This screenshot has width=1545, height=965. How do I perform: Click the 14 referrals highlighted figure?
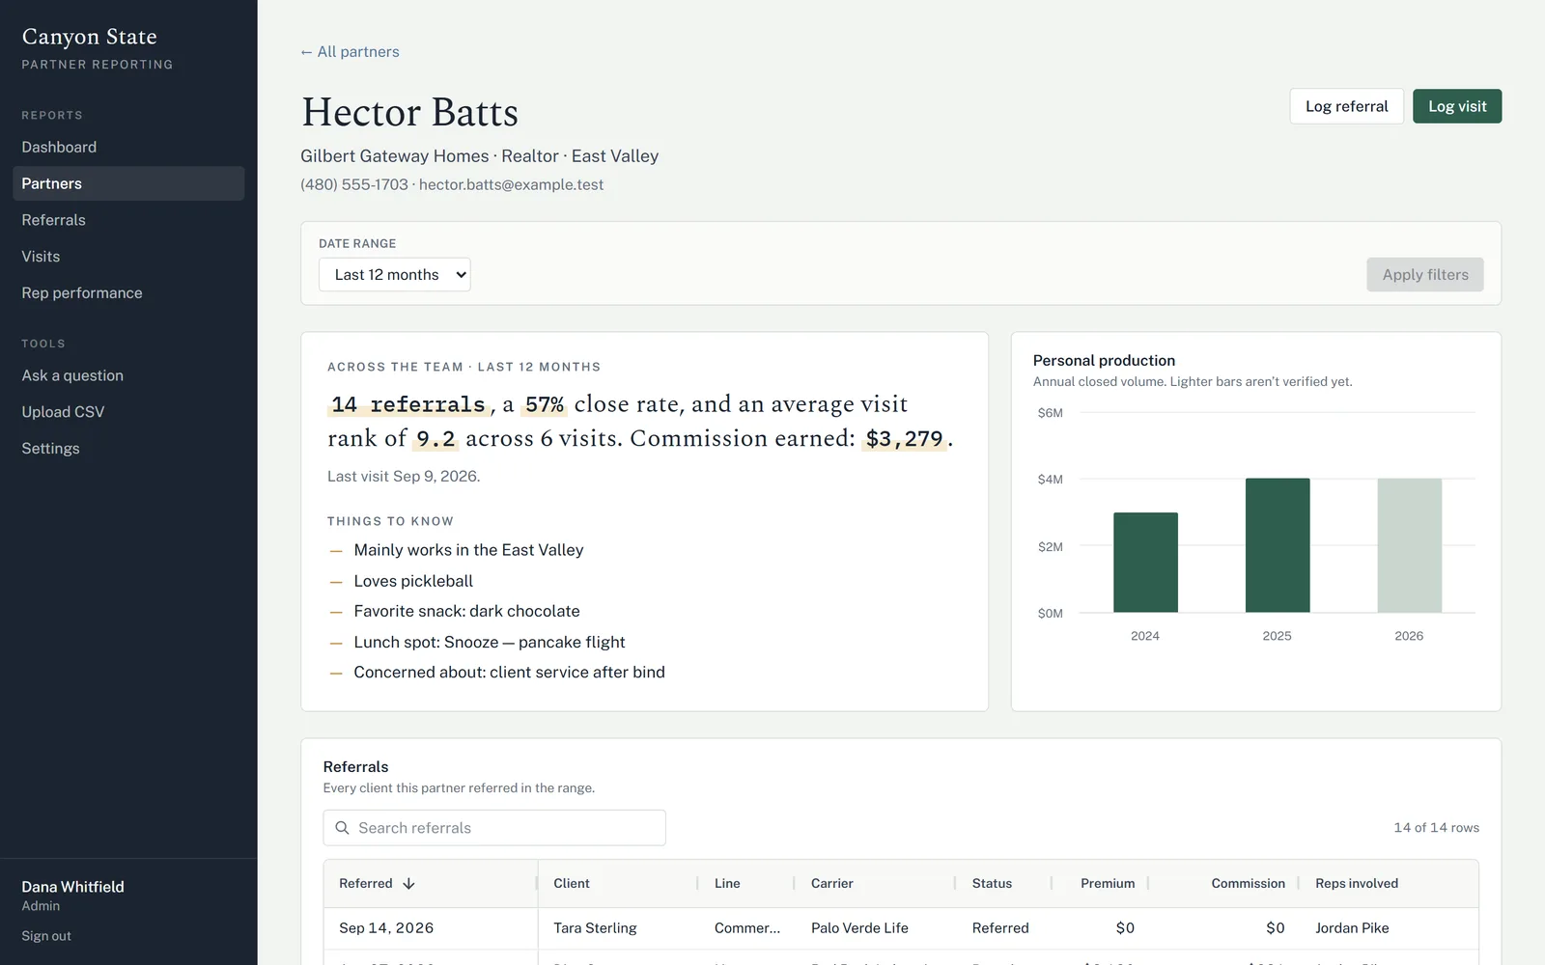407,404
